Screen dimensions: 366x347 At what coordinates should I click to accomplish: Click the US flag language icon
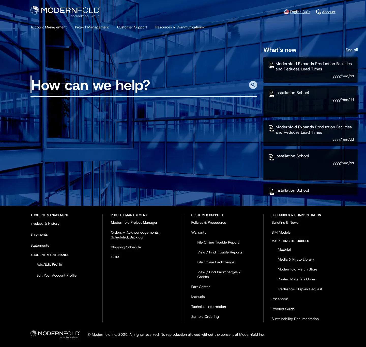[286, 11]
